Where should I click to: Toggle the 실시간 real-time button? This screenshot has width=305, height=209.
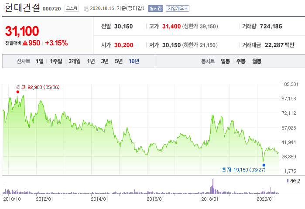[x=155, y=8]
